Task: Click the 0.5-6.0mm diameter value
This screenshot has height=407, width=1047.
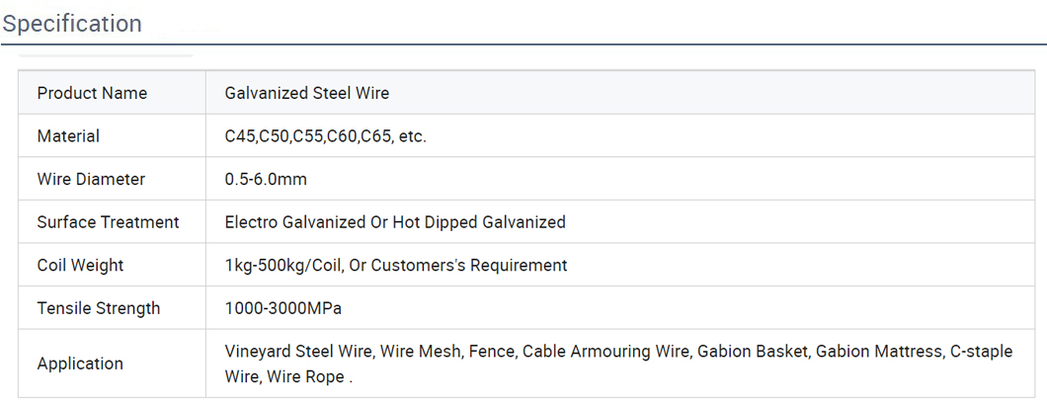Action: click(x=266, y=179)
